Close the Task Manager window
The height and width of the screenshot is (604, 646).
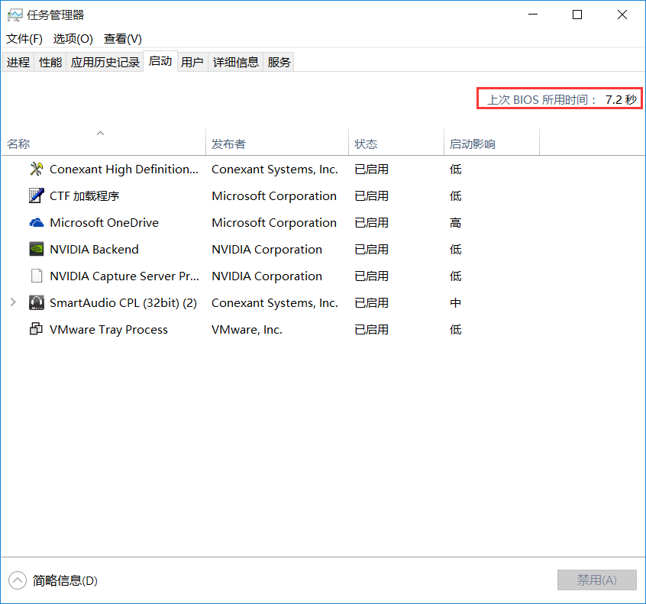pos(622,15)
